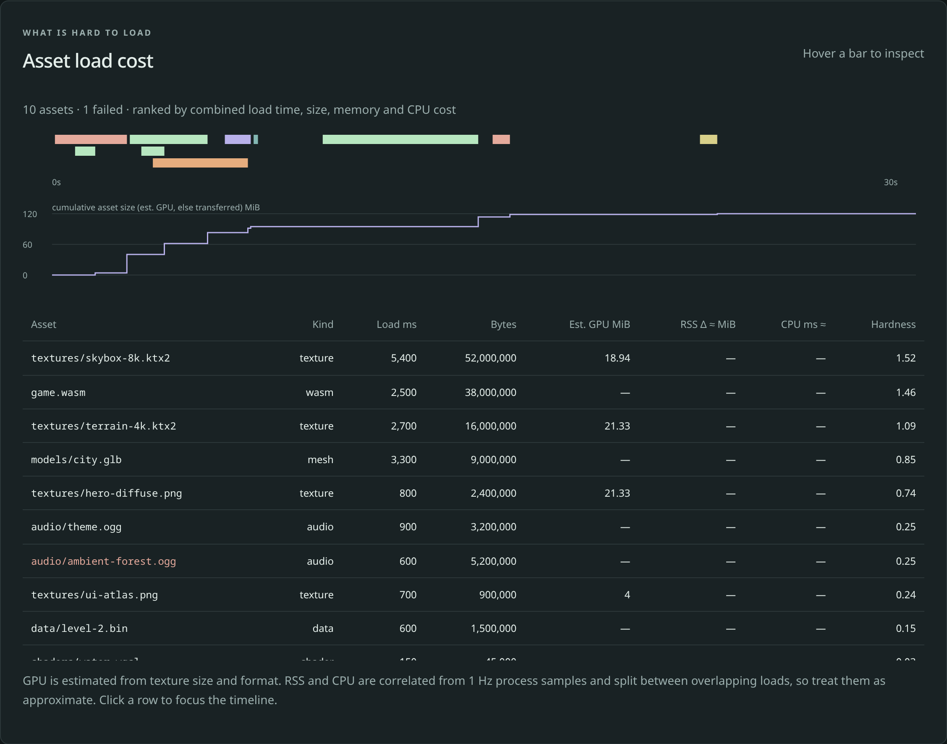Select the textures/ui-atlas.png row
Viewport: 947px width, 744px height.
click(x=473, y=595)
